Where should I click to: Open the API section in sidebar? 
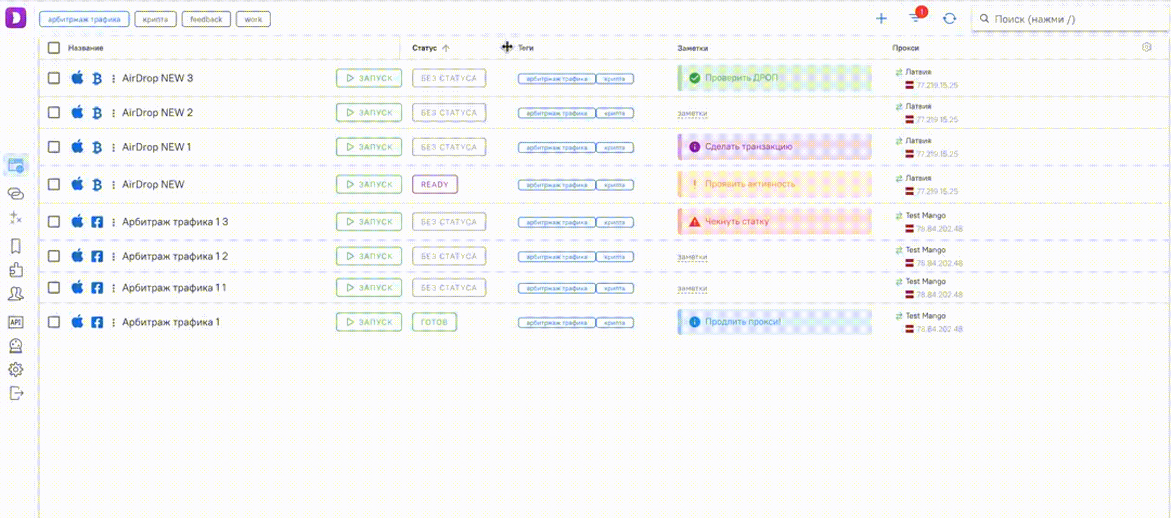(x=15, y=322)
